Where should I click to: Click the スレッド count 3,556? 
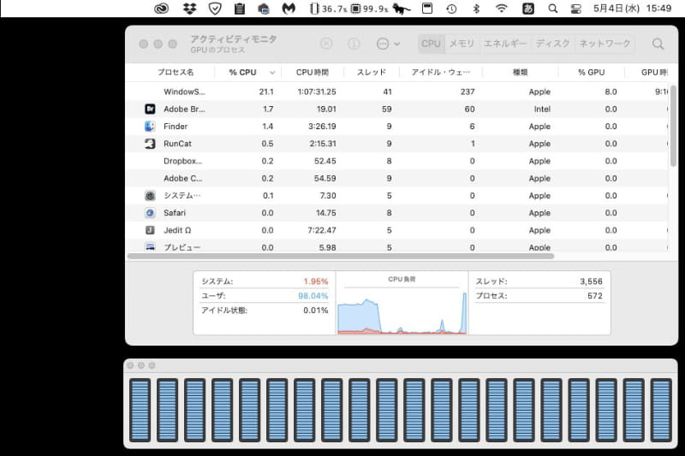(x=591, y=281)
